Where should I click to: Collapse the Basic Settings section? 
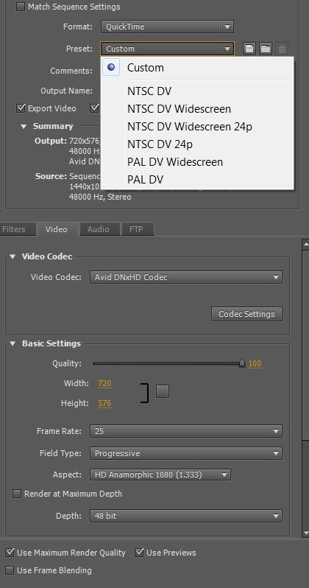tap(13, 343)
